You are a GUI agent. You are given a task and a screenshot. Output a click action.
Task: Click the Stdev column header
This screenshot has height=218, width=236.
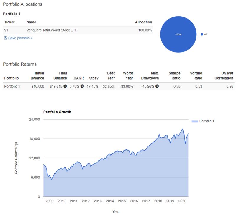coord(93,78)
